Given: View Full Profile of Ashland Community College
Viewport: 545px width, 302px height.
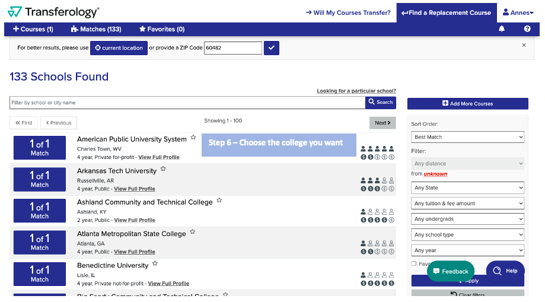Looking at the screenshot, I should click(135, 220).
